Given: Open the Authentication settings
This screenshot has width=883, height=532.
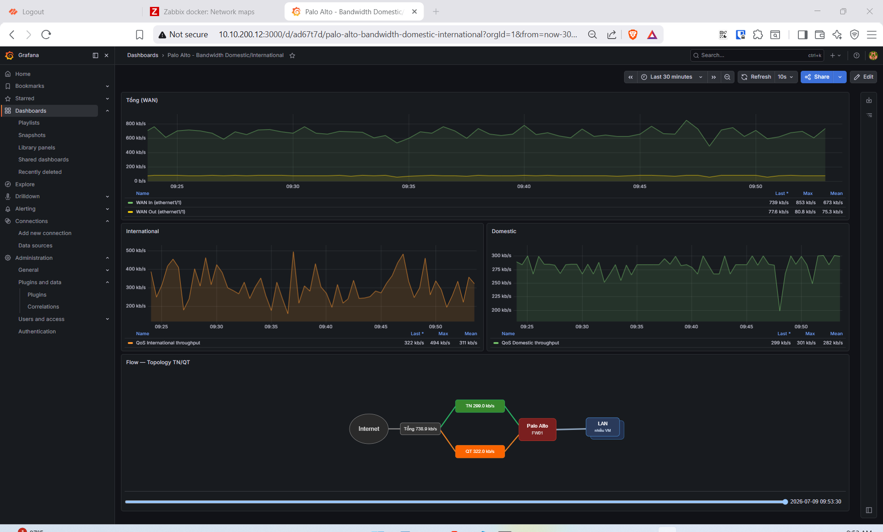Looking at the screenshot, I should (x=37, y=332).
